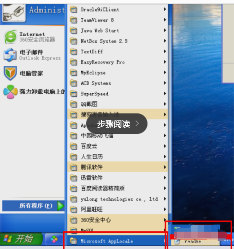The height and width of the screenshot is (249, 234).
Task: Click the 步骤阅读 overlay button
Action: (117, 124)
